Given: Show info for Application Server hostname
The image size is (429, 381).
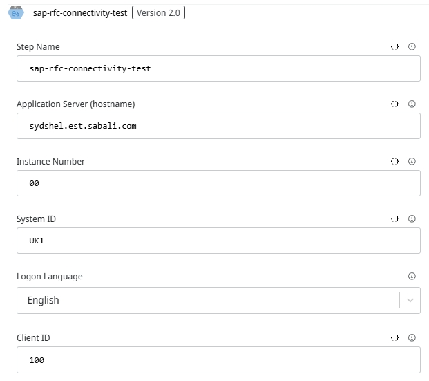Looking at the screenshot, I should pos(412,104).
